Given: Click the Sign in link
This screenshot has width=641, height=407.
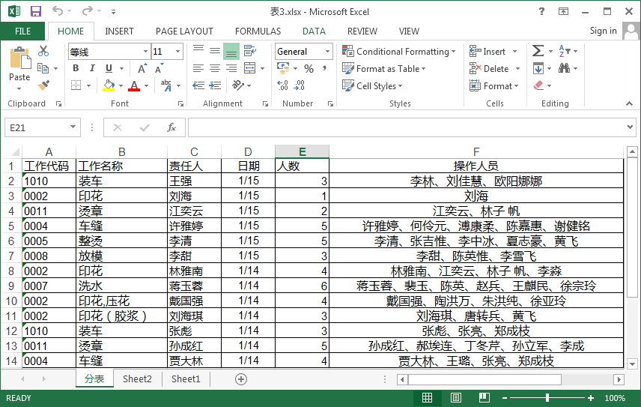Looking at the screenshot, I should [x=603, y=31].
